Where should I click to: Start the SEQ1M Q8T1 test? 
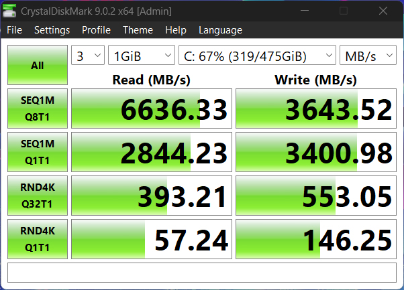pos(38,108)
